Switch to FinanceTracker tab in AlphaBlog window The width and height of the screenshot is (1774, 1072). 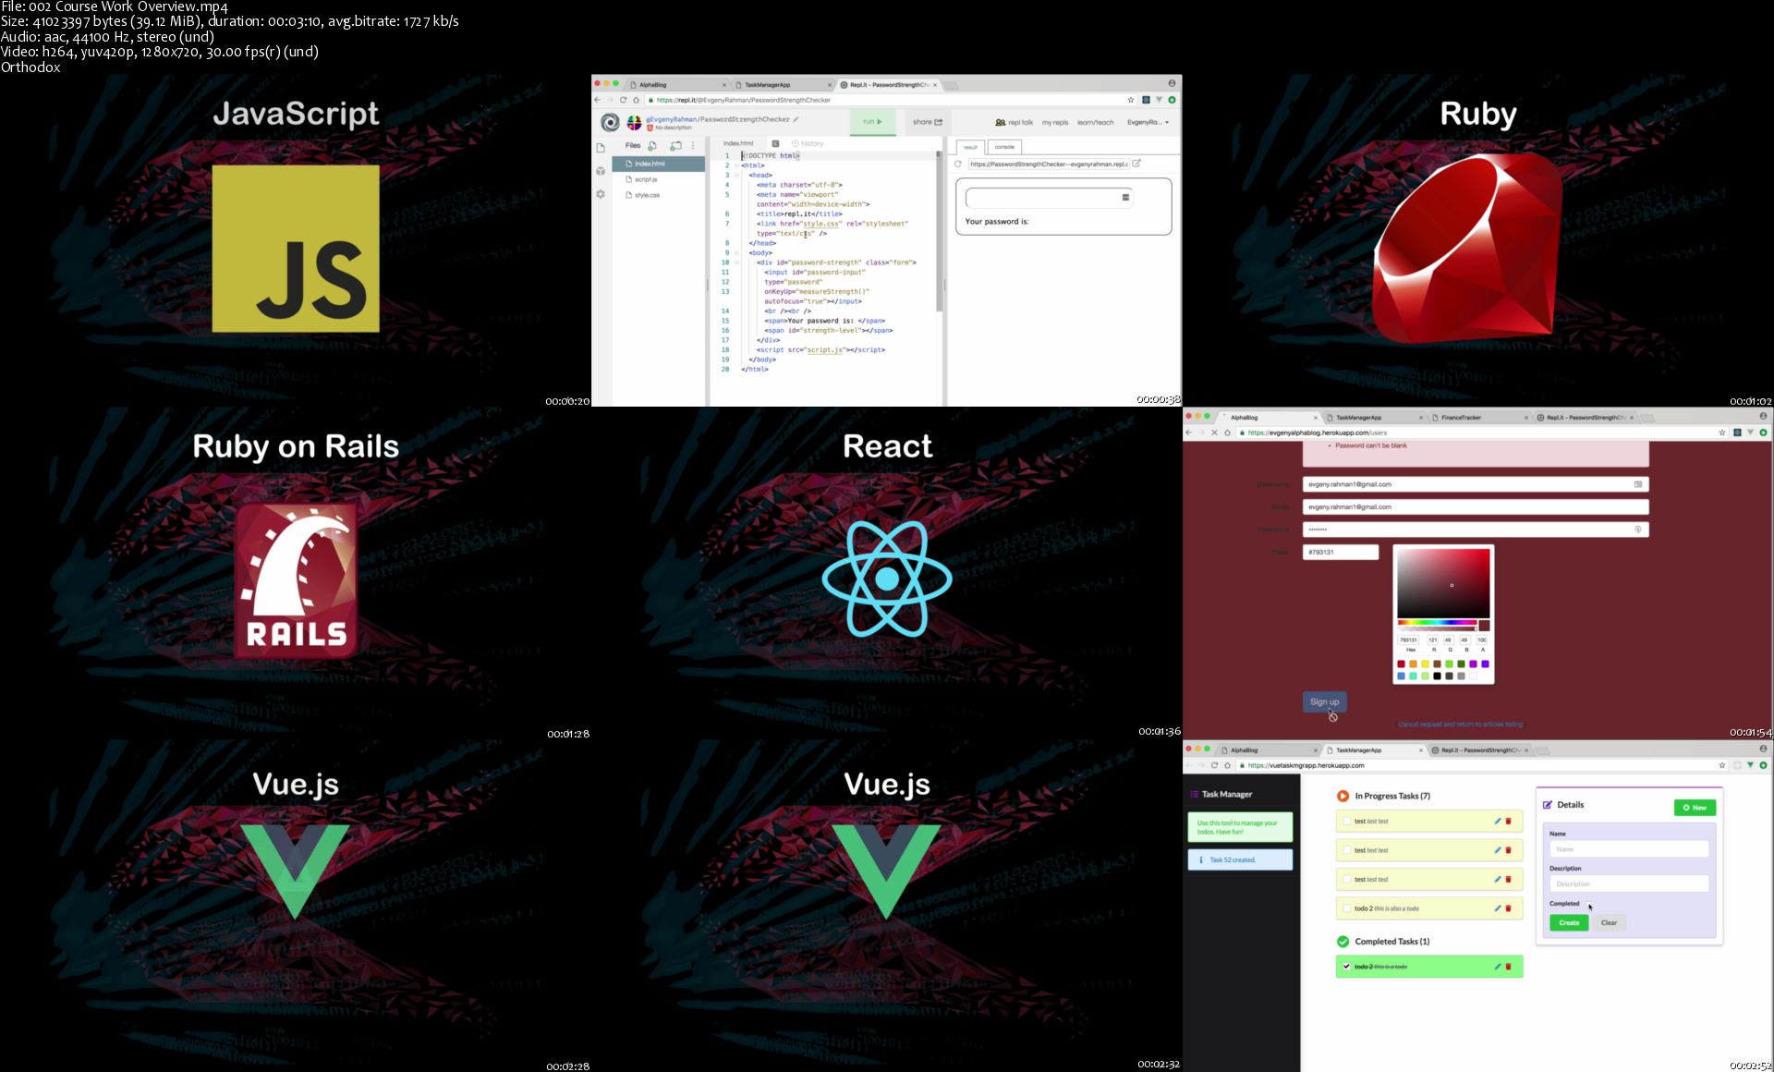coord(1478,418)
